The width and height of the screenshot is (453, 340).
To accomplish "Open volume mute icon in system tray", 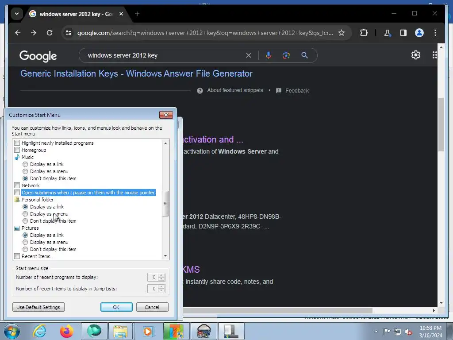I will point(408,332).
